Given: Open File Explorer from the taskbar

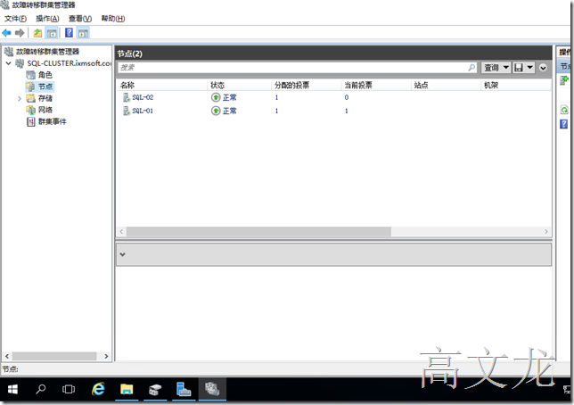Looking at the screenshot, I should (x=127, y=389).
